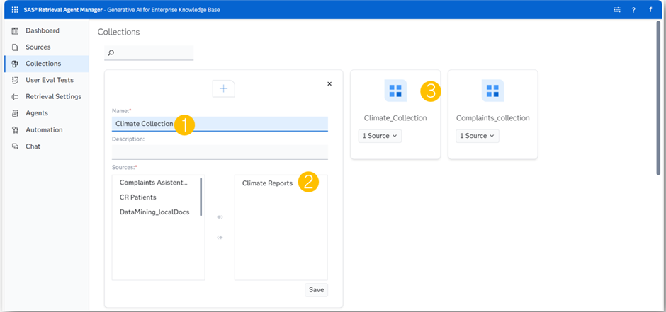Click the available sources list scrollbar

(201, 197)
